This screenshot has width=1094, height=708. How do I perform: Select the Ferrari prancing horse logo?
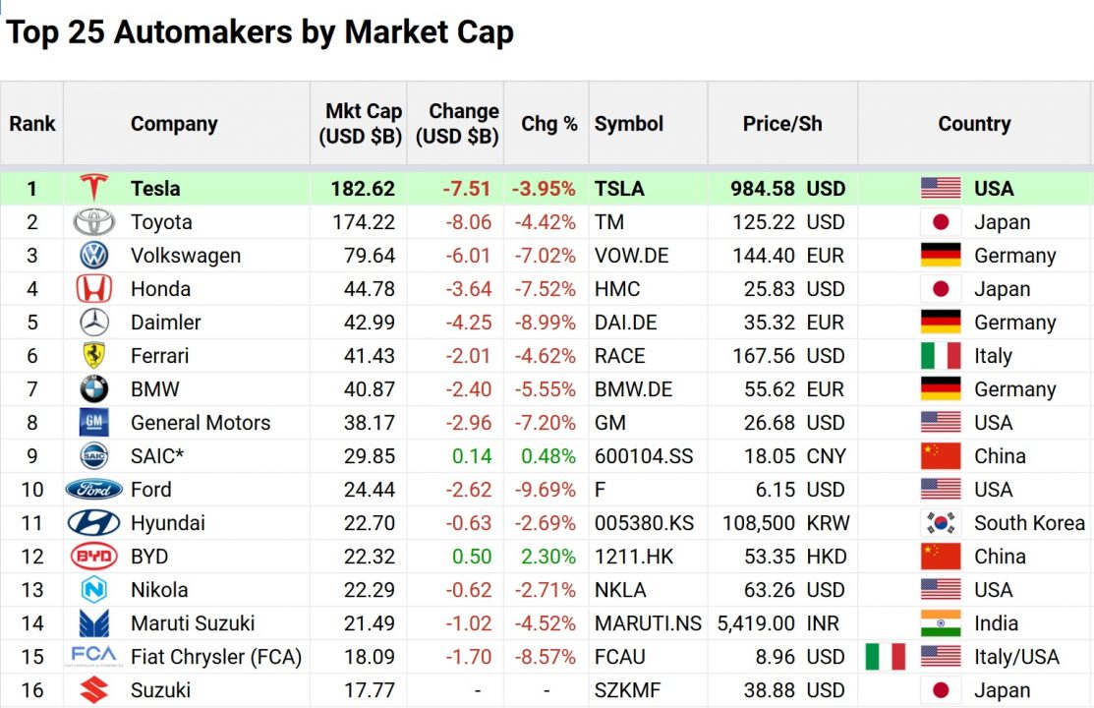pyautogui.click(x=93, y=355)
